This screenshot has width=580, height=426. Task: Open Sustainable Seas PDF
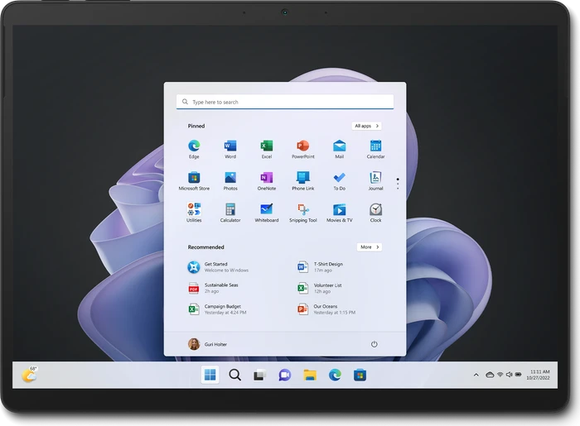click(x=214, y=288)
